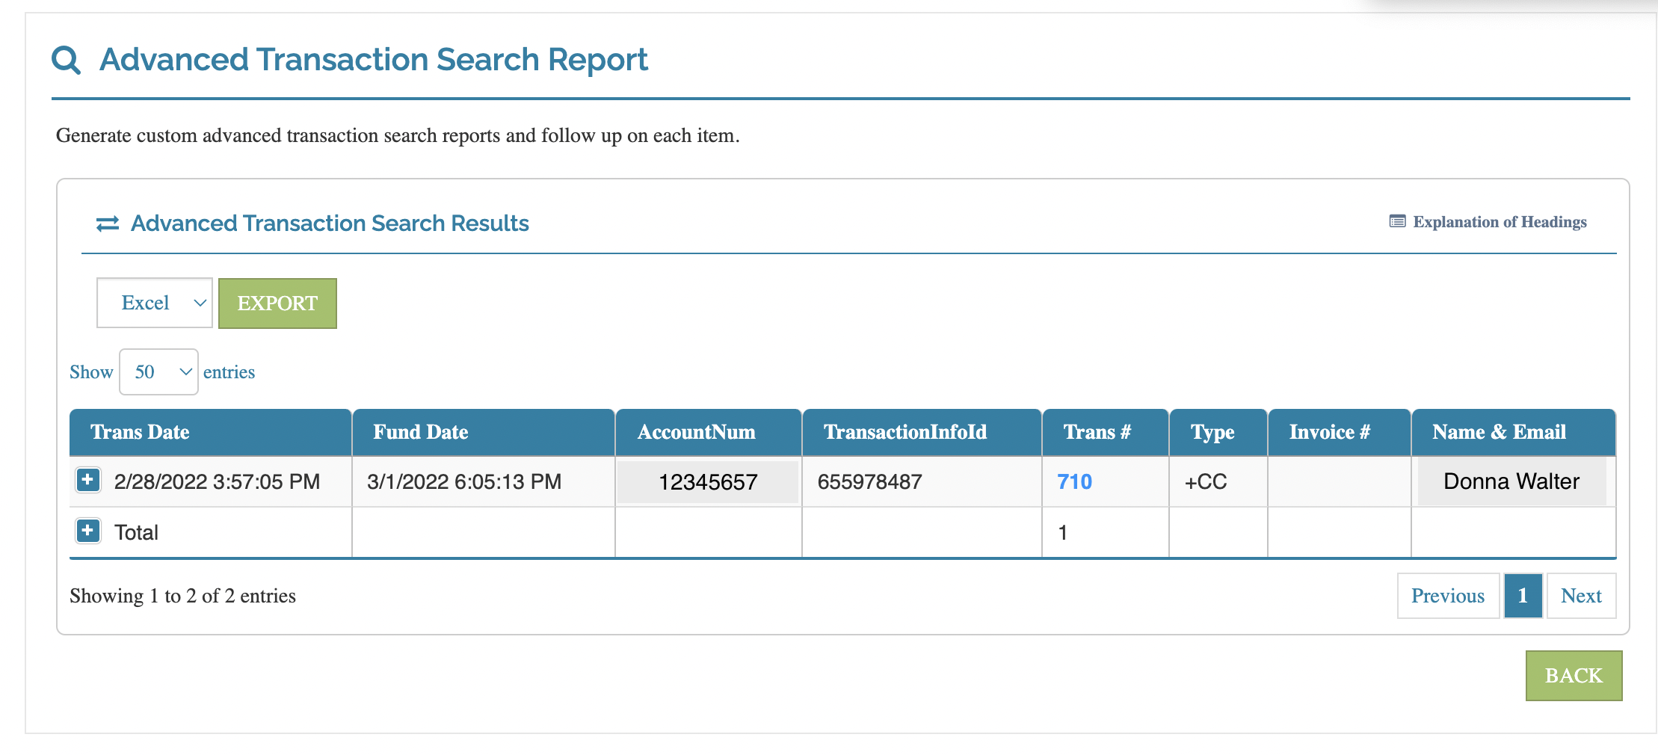Expand the 2/28/2022 transaction row plus icon
Screen dimensions: 1658x755
87,480
